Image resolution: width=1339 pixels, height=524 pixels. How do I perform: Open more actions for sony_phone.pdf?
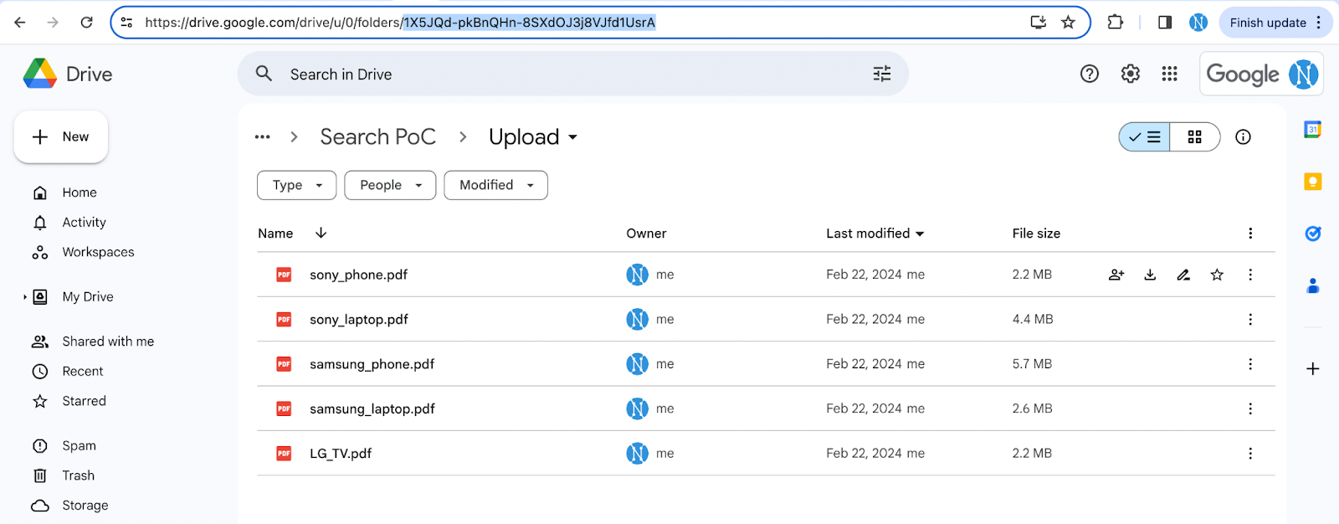[1250, 275]
